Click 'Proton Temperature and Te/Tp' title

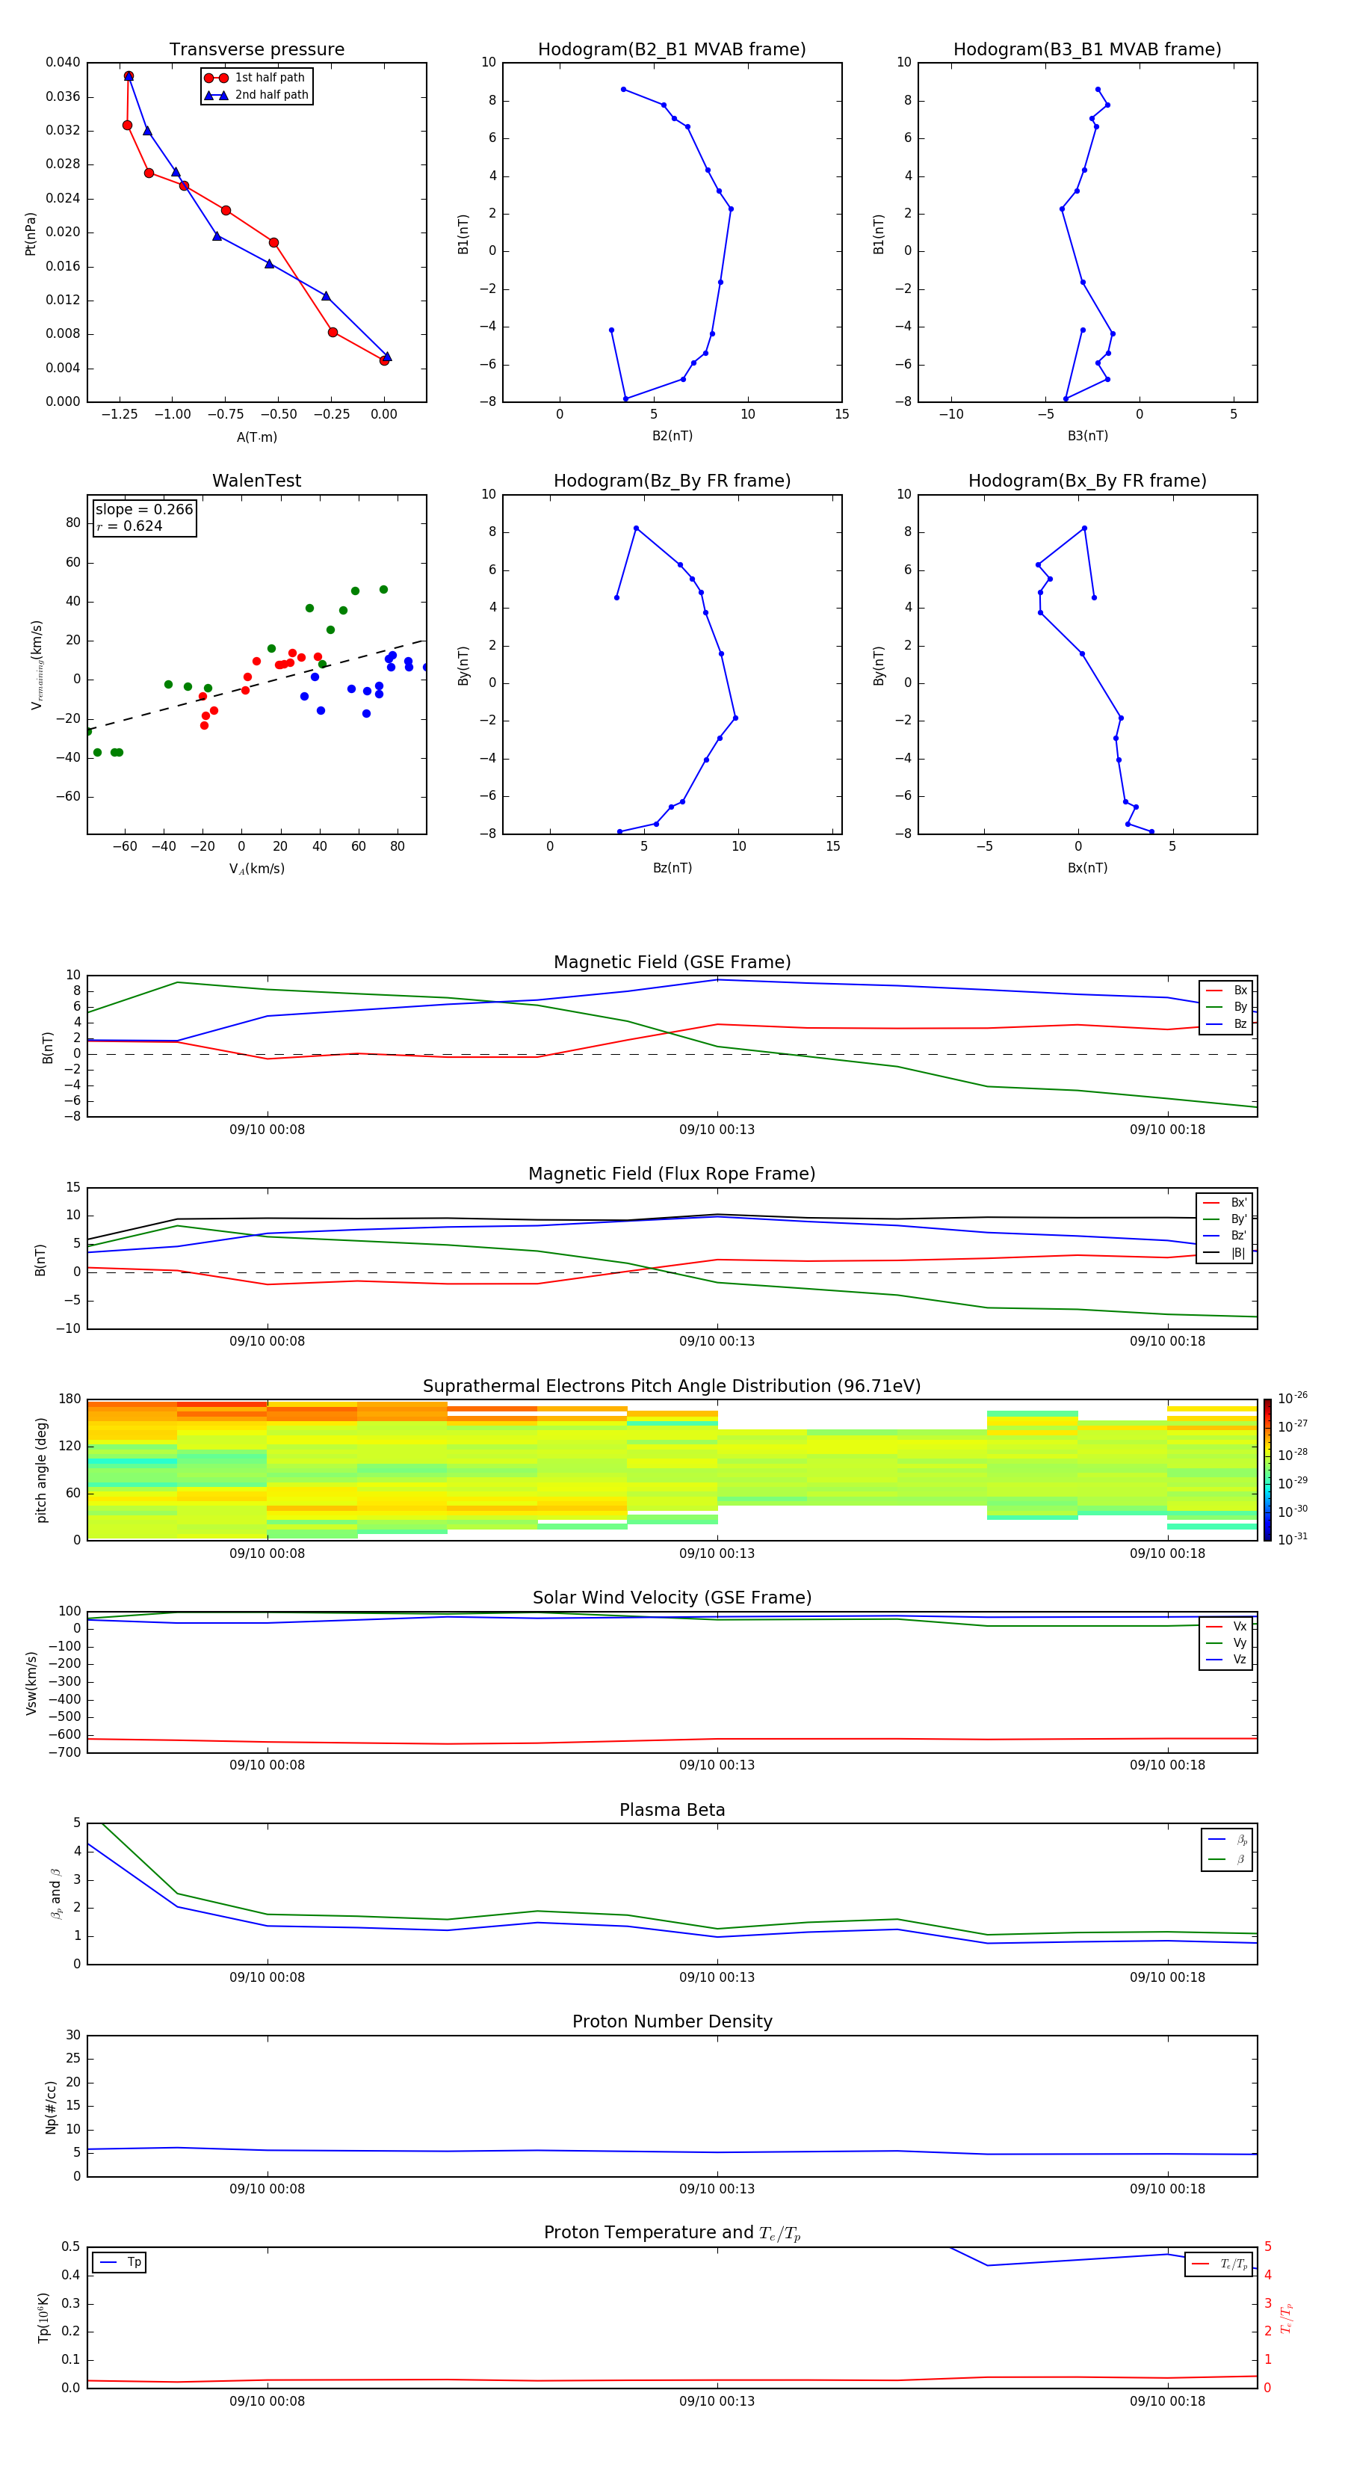672,2233
